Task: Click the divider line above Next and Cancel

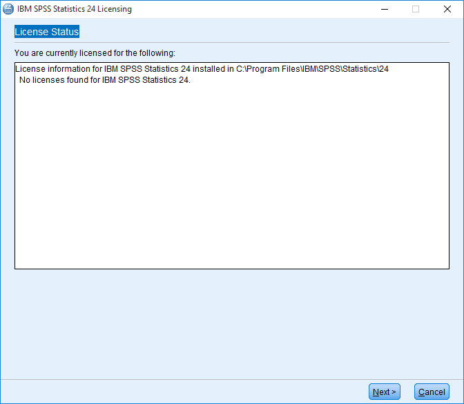Action: click(x=232, y=379)
